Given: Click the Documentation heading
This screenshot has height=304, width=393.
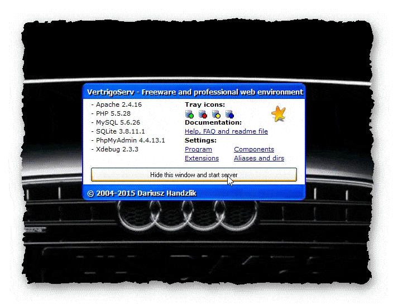Looking at the screenshot, I should tap(213, 122).
